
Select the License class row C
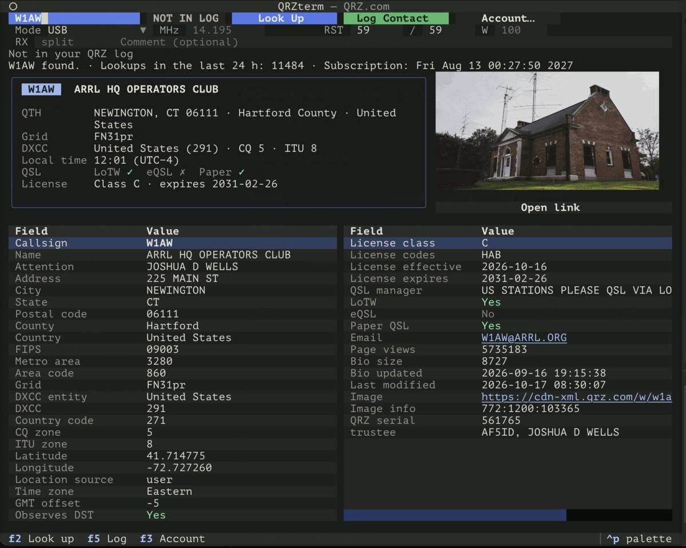(x=508, y=243)
